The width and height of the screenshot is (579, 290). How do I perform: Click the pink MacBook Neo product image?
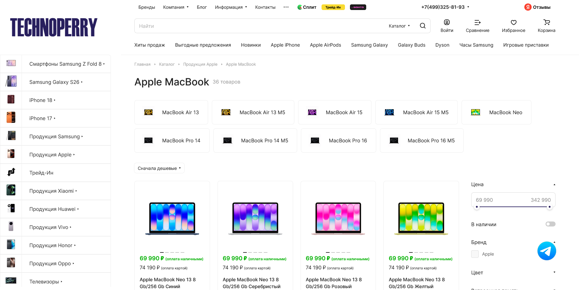coord(338,218)
